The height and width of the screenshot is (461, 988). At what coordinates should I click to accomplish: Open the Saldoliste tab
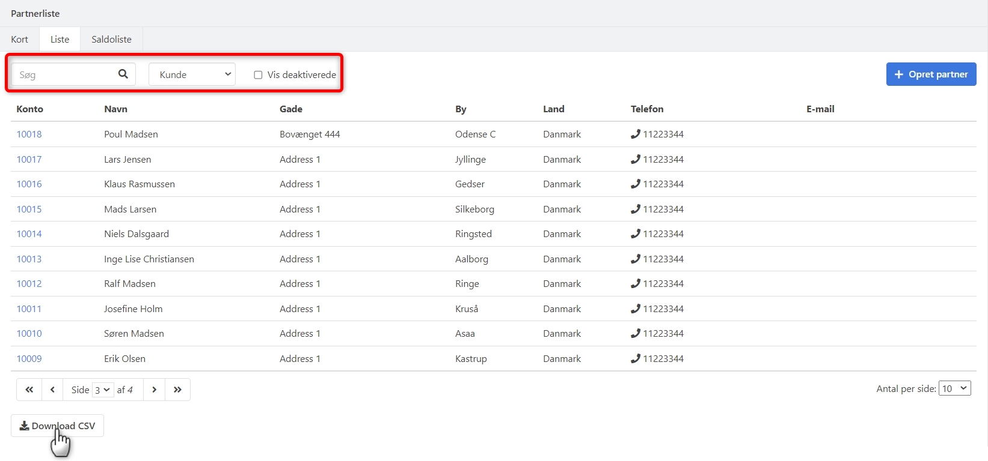111,39
